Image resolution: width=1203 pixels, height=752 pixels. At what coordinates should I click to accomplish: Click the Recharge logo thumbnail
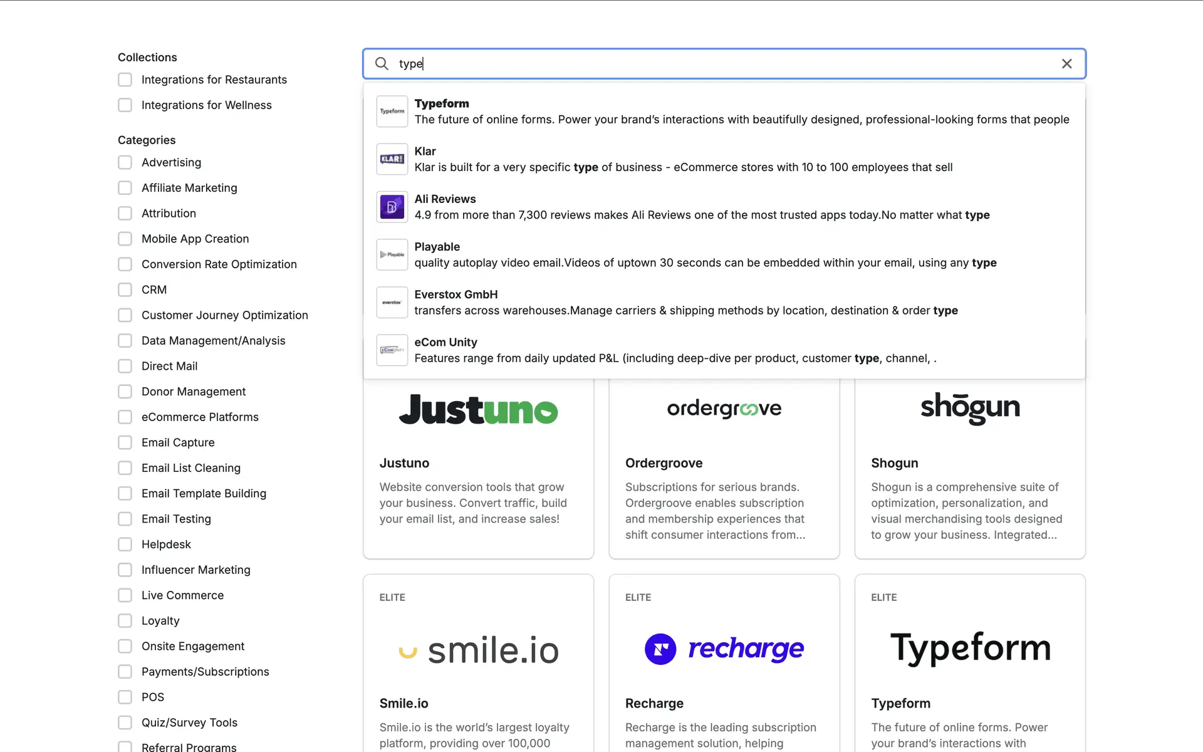(x=724, y=649)
